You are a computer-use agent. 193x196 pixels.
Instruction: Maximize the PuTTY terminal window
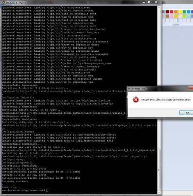149,2
